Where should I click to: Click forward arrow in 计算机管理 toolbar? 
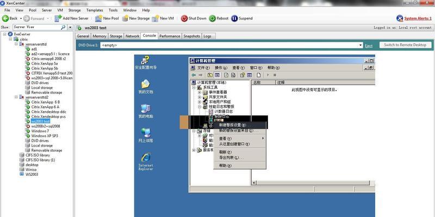pyautogui.click(x=200, y=75)
